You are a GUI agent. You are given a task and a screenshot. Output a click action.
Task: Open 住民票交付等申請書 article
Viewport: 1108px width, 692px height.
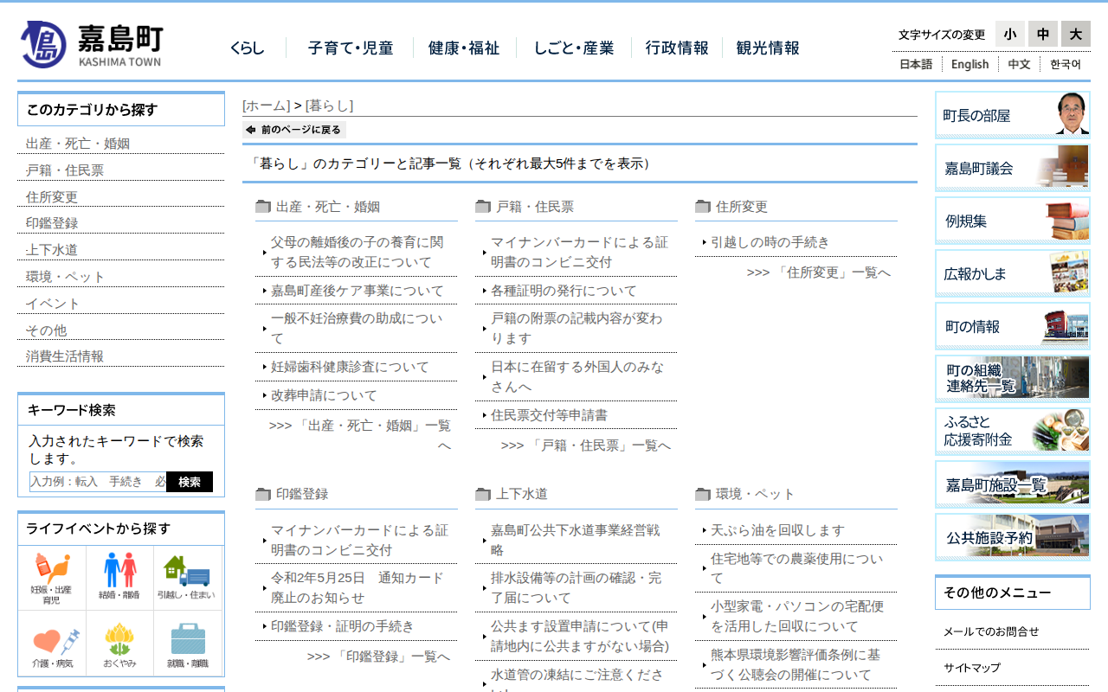click(549, 415)
